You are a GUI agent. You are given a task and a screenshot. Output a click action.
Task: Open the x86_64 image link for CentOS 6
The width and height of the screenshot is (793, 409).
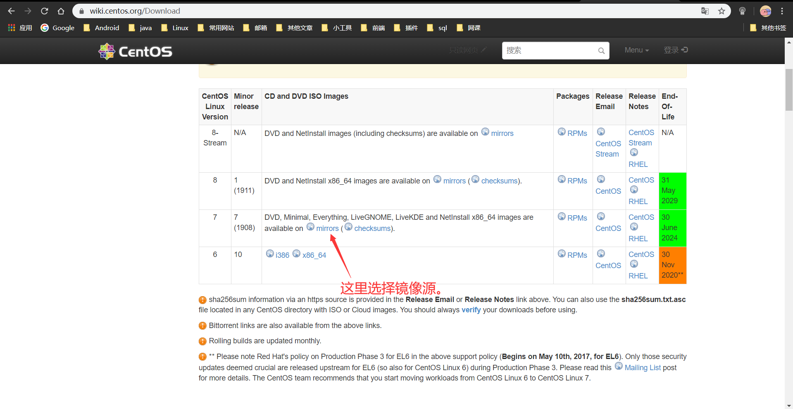(x=314, y=255)
